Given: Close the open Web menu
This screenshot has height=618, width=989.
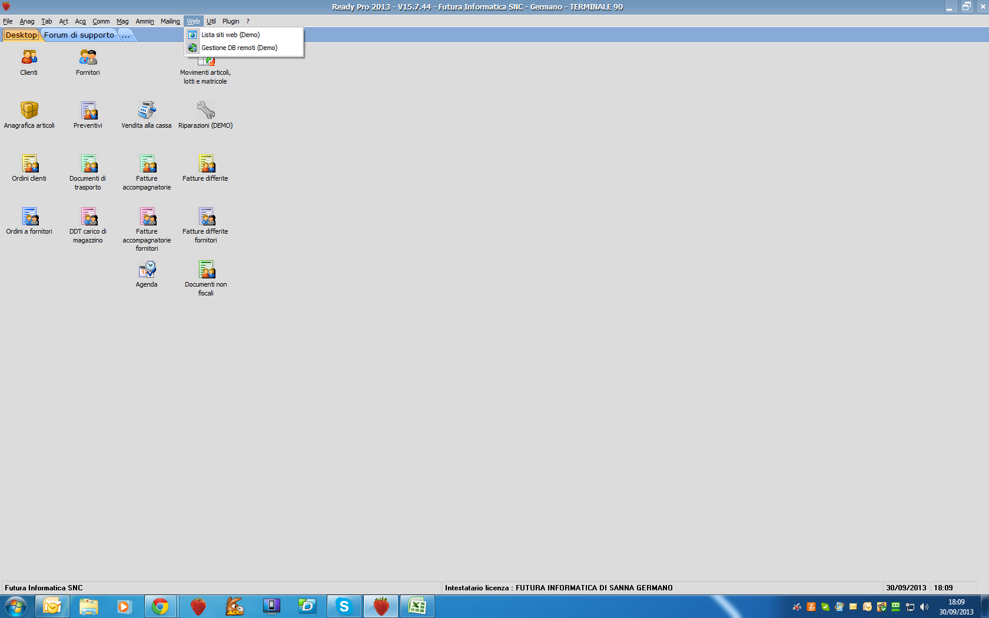Looking at the screenshot, I should (x=193, y=21).
